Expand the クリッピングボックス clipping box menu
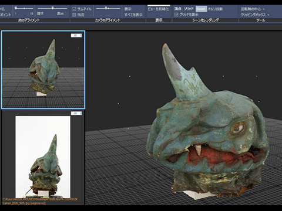The width and height of the screenshot is (282, 211). click(255, 15)
